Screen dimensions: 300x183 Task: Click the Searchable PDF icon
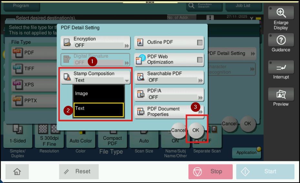(141, 77)
